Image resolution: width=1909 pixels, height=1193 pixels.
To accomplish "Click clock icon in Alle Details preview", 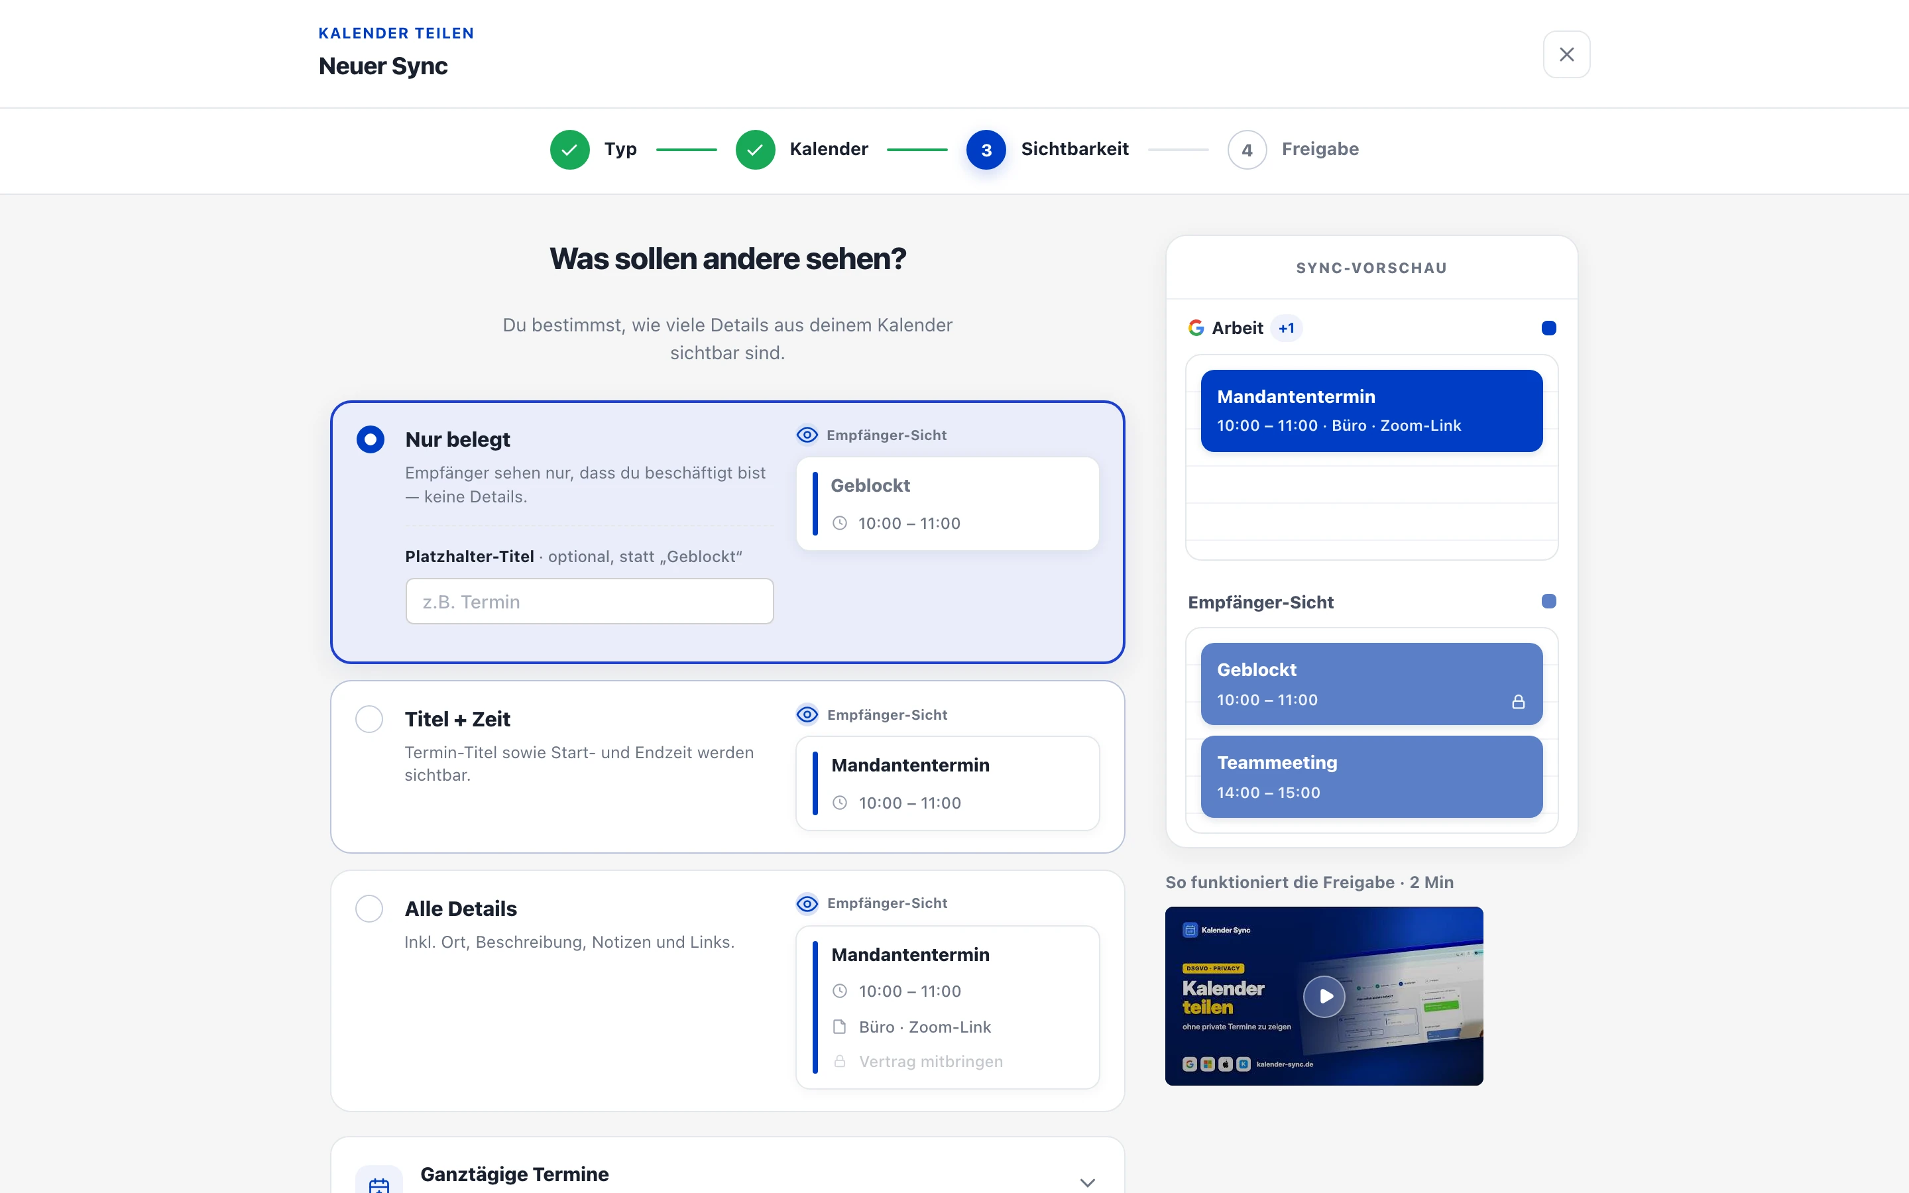I will coord(840,991).
